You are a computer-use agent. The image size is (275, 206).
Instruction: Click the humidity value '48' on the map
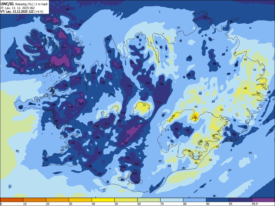245,88
